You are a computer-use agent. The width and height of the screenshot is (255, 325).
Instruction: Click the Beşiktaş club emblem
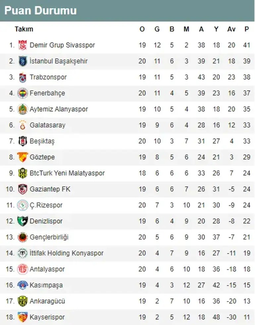[23, 141]
